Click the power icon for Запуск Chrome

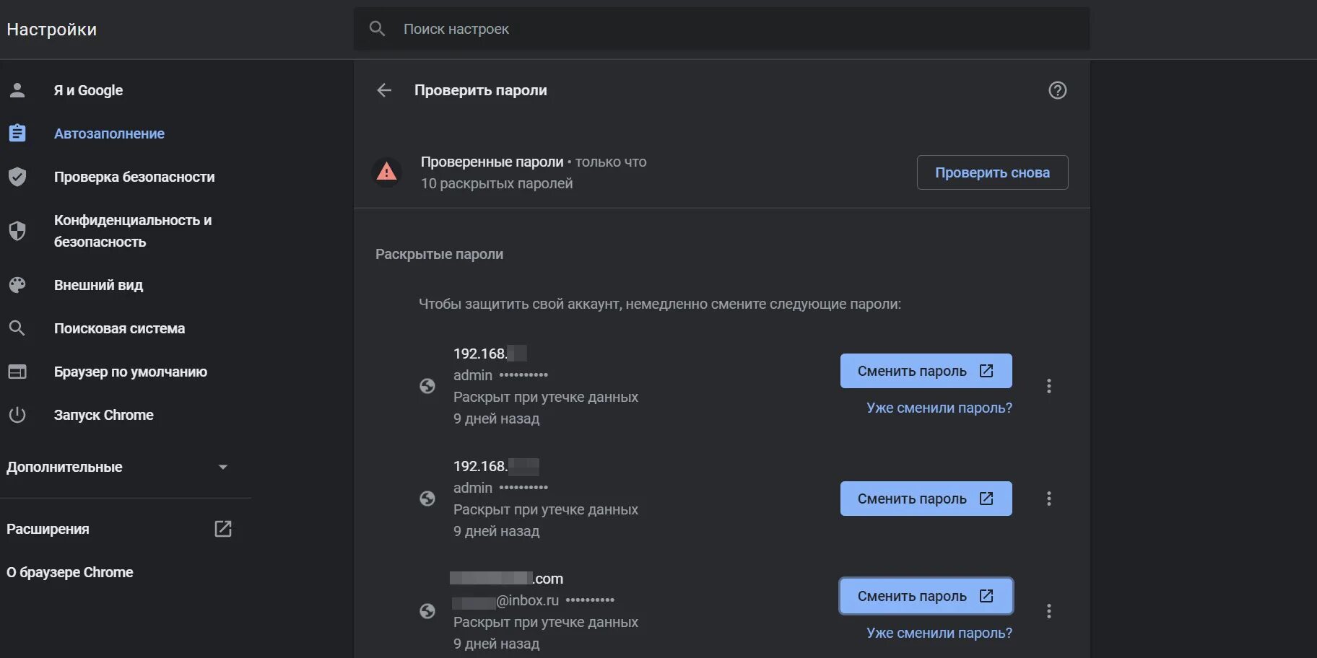pyautogui.click(x=17, y=415)
